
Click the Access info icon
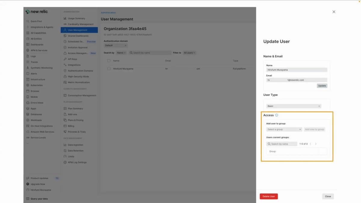(276, 115)
